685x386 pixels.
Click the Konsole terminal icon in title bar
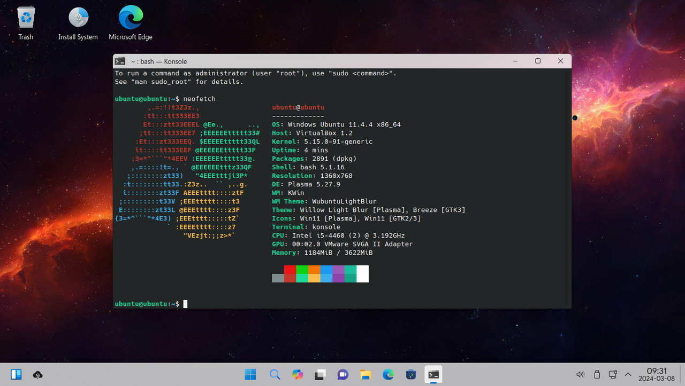click(x=120, y=61)
